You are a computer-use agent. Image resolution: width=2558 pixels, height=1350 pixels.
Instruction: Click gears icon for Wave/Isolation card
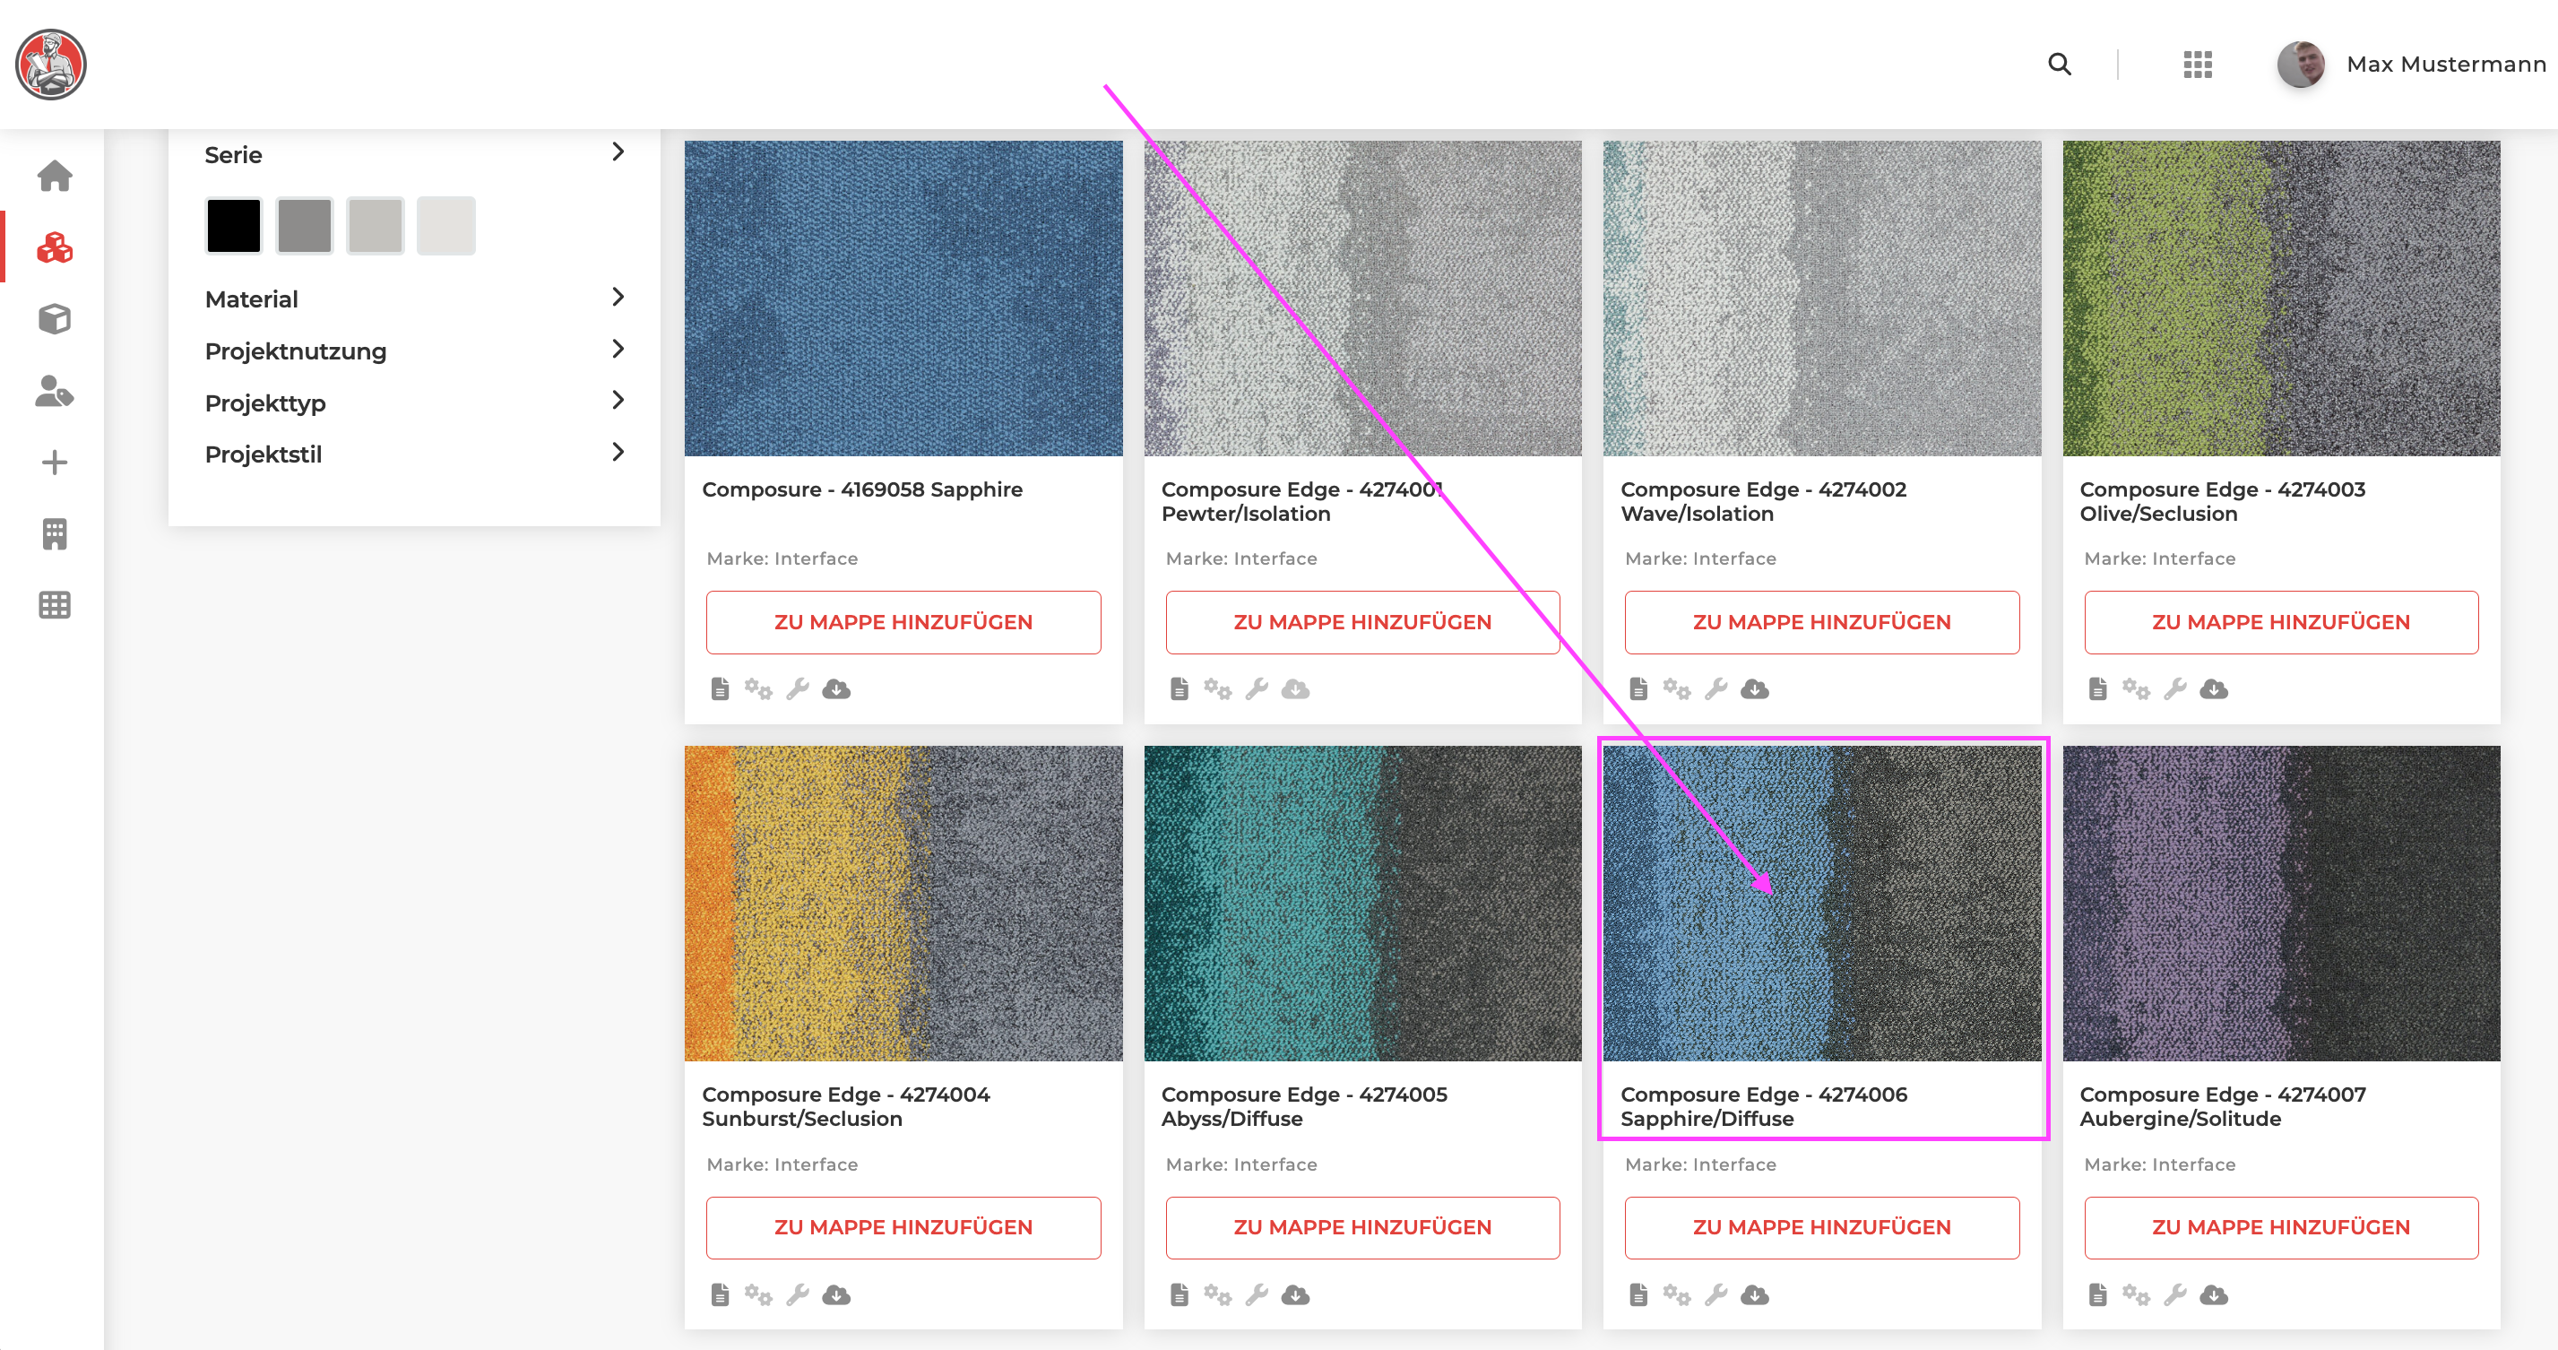point(1677,688)
